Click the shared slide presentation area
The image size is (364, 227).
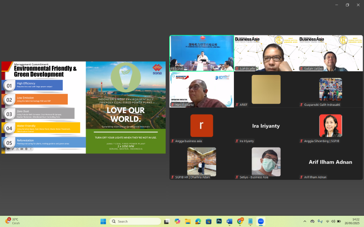coord(84,108)
